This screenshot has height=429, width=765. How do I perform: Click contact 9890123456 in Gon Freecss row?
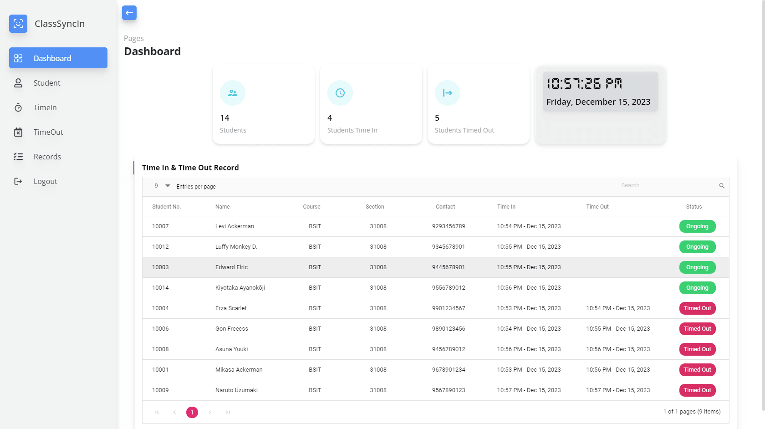(449, 329)
